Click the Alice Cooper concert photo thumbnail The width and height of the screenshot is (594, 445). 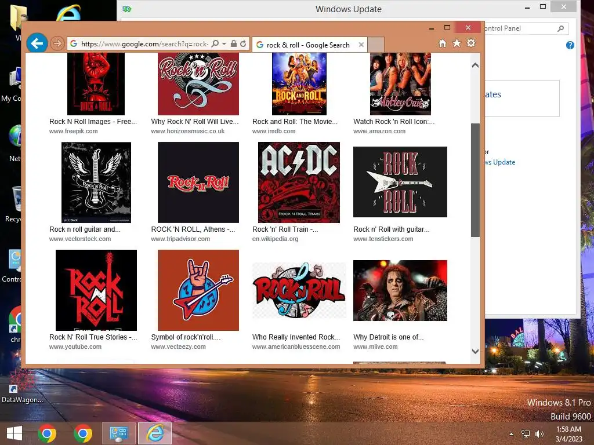(x=400, y=291)
